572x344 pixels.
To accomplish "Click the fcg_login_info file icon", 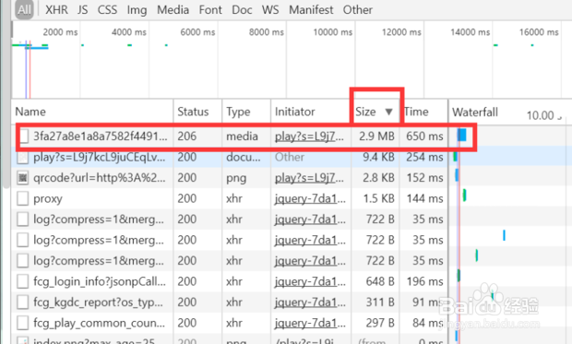I will coord(23,281).
